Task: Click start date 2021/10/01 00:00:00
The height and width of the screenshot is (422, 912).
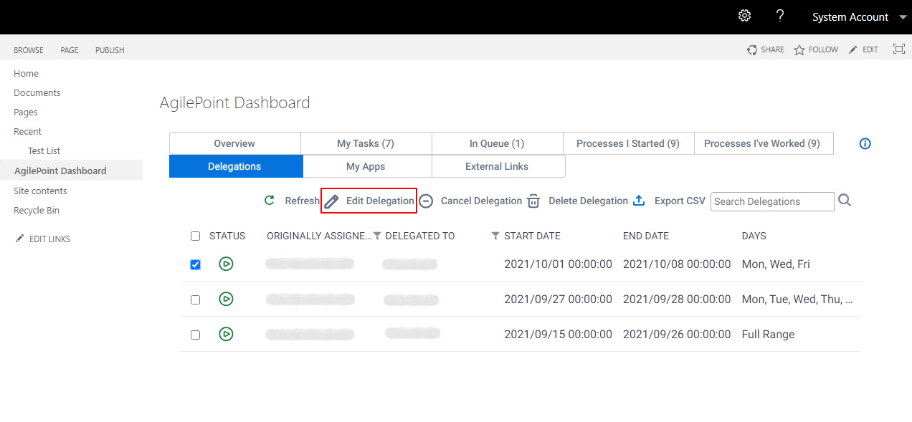Action: pyautogui.click(x=558, y=264)
